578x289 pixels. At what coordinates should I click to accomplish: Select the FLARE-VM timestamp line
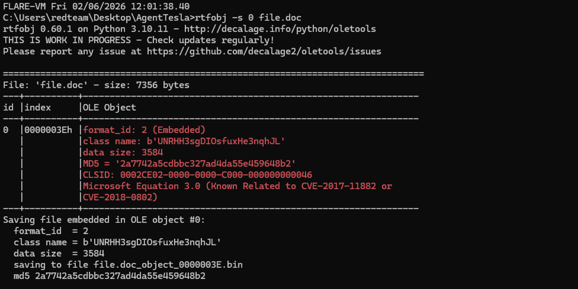coord(96,7)
